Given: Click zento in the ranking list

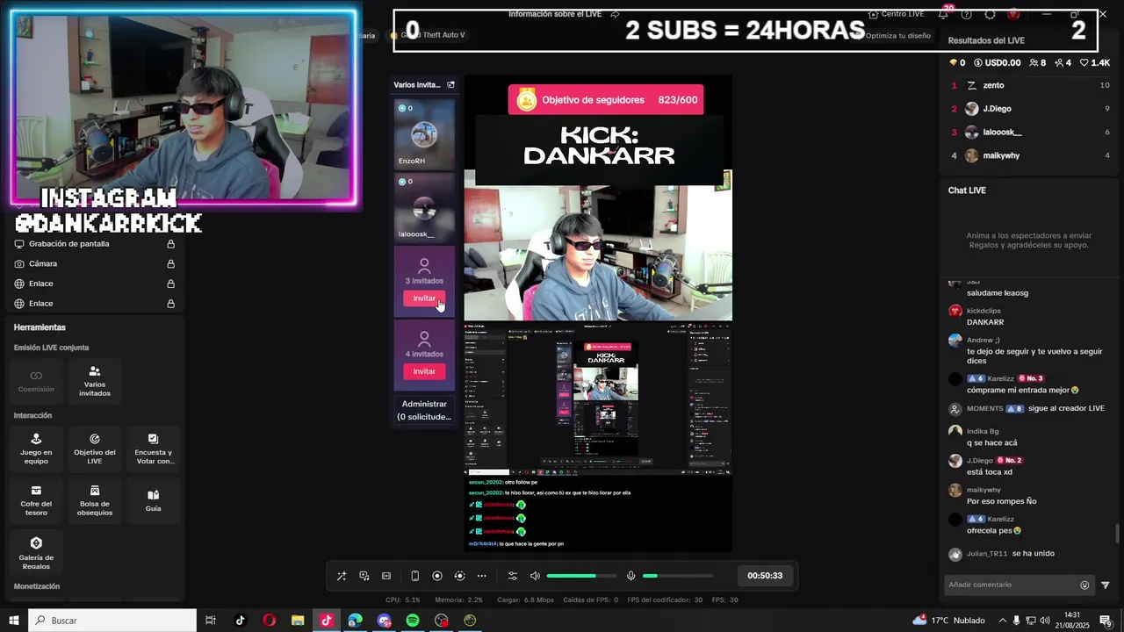Looking at the screenshot, I should 1031,85.
